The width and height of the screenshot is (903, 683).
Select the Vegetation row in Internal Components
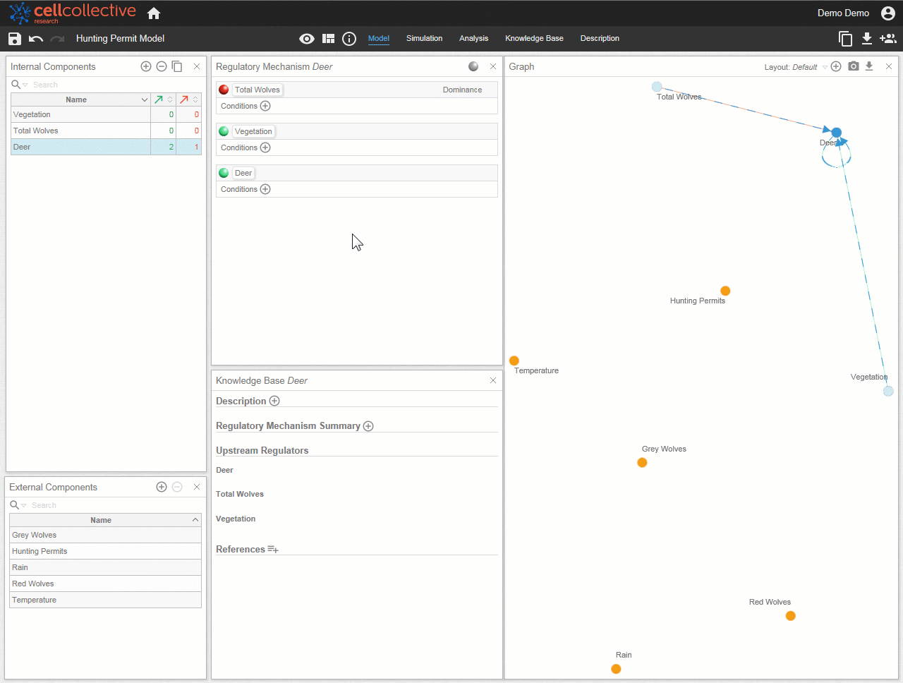point(106,114)
